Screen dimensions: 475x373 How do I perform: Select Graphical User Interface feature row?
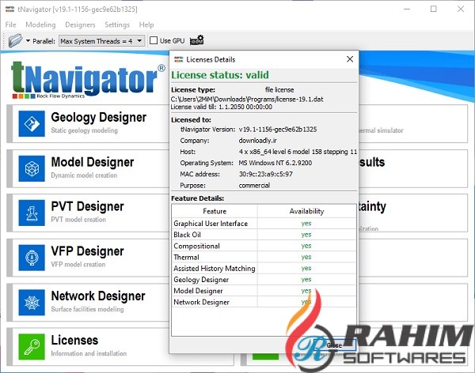coord(264,224)
